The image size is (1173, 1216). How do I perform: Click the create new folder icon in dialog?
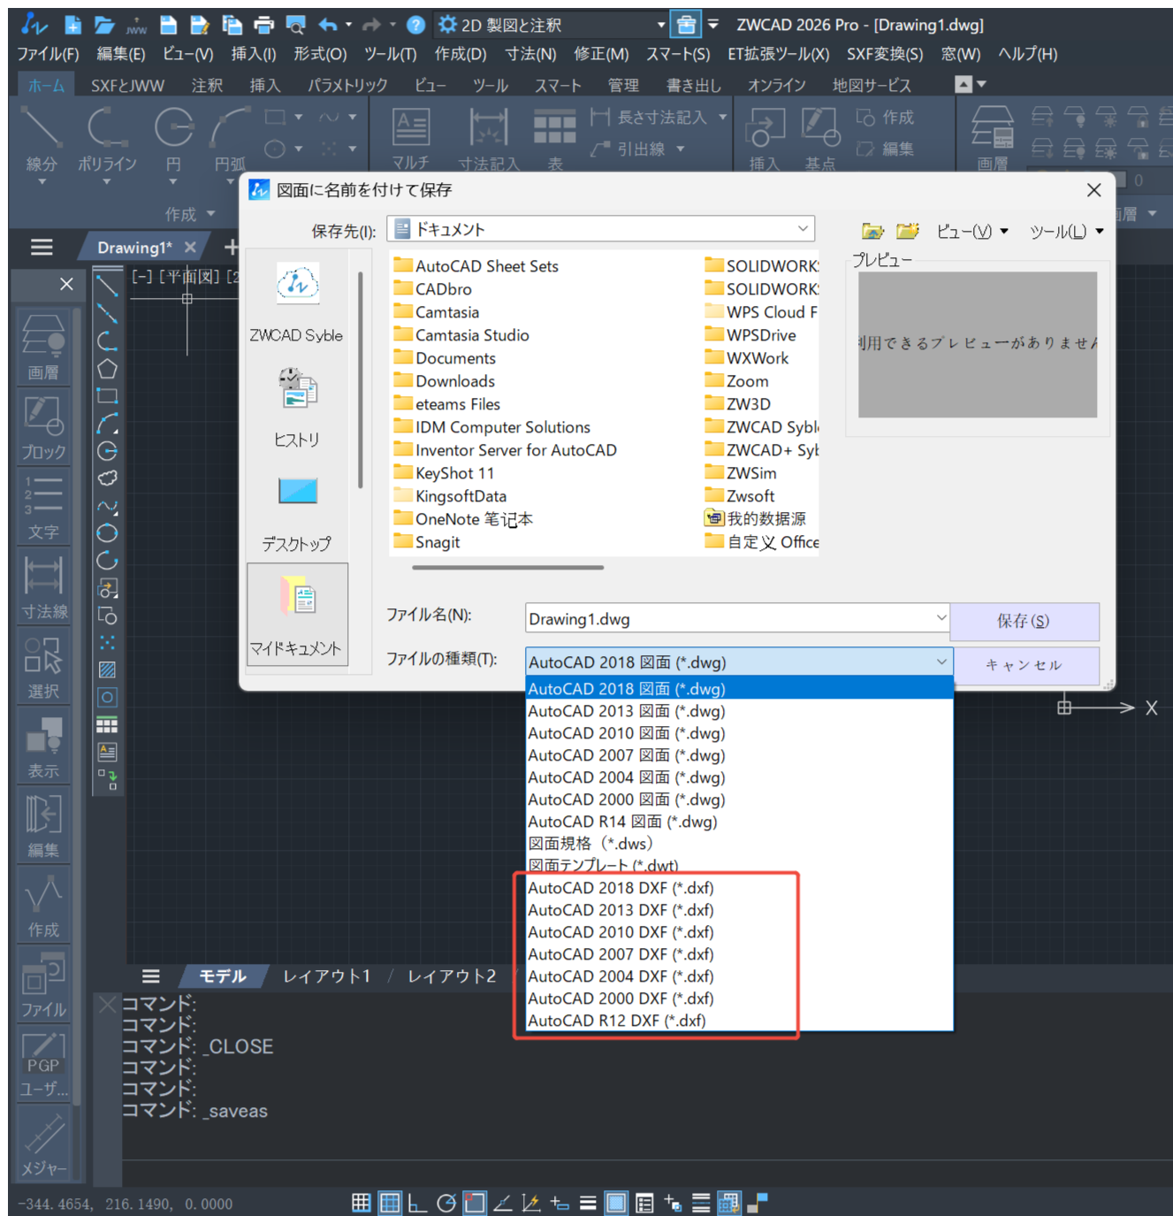(907, 231)
